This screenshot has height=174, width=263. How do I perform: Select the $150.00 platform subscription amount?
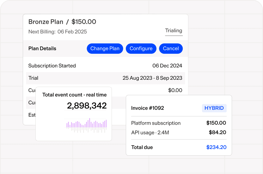pyautogui.click(x=216, y=123)
